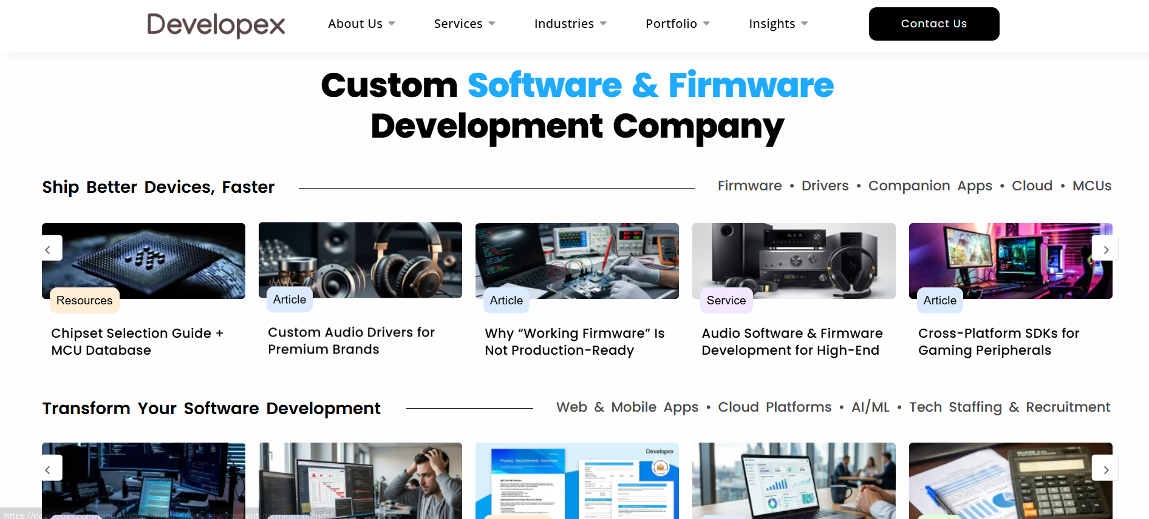Open Cross-Platform SDKs for Gaming Peripherals
This screenshot has height=519, width=1149.
(998, 341)
